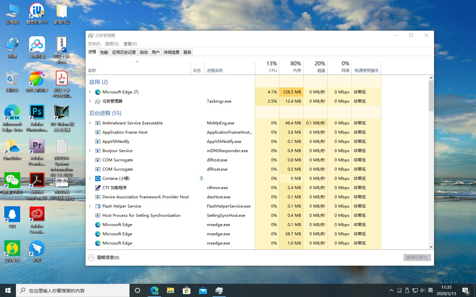Screen dimensions: 476x297
Task: Open the OneDrive desktop shortcut
Action: (x=12, y=149)
